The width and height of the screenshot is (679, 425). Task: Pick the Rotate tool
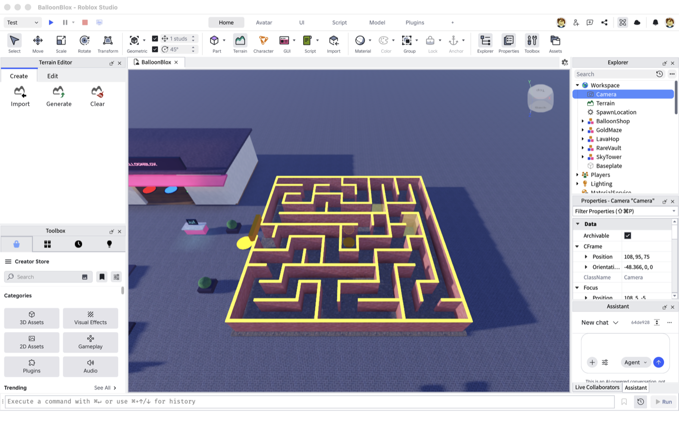tap(84, 44)
